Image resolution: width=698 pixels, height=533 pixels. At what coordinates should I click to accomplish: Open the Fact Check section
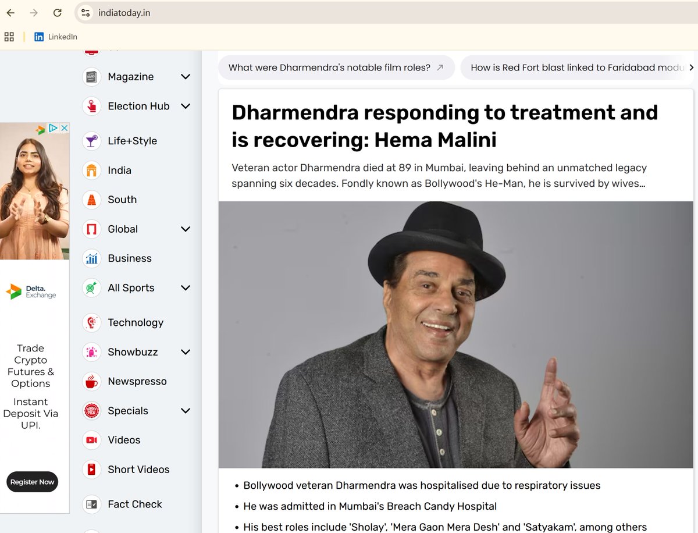click(x=135, y=504)
